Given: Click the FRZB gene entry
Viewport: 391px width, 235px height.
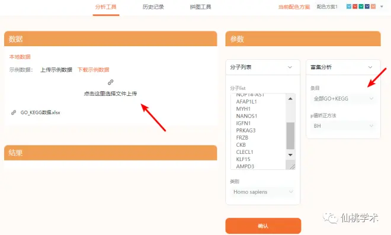Looking at the screenshot, I should pos(242,138).
